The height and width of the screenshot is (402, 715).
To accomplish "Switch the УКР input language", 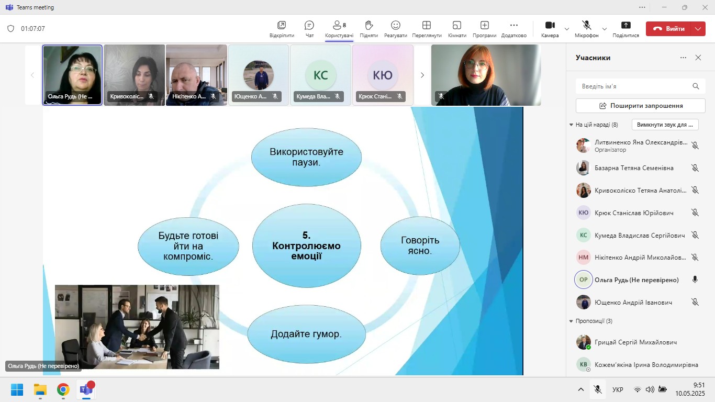I will tap(618, 390).
